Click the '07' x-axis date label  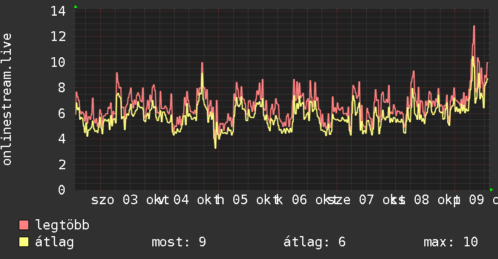click(366, 200)
